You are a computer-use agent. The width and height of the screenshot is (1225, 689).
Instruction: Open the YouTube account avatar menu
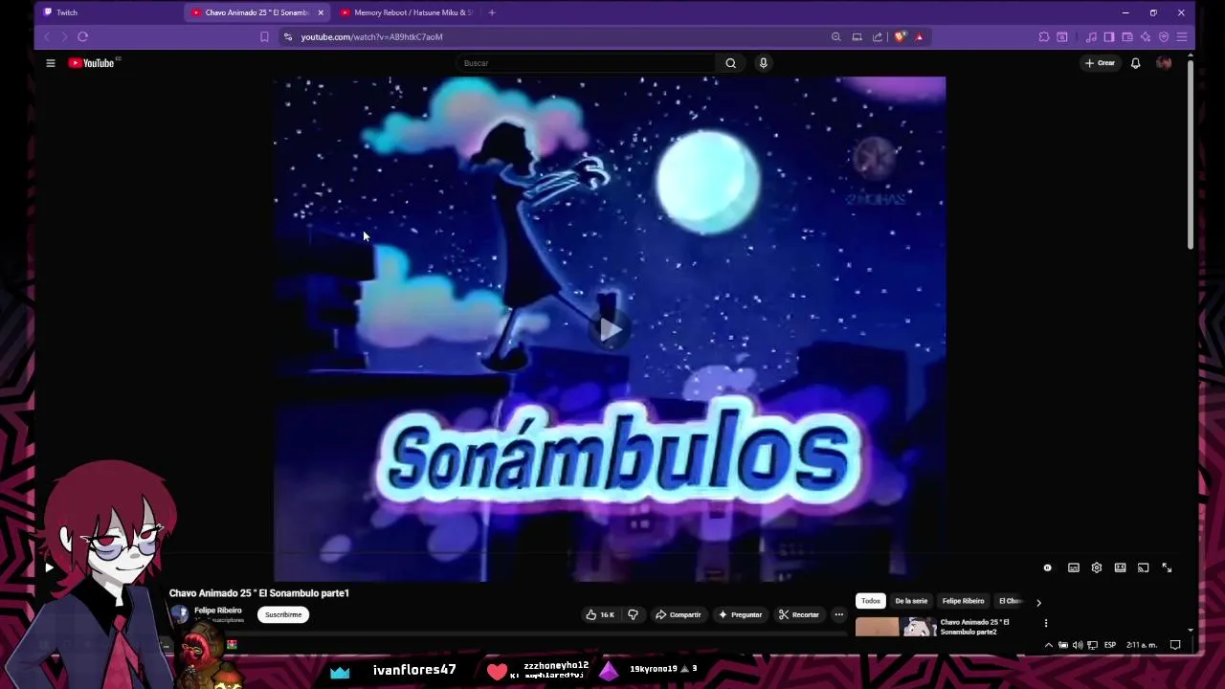click(1164, 63)
